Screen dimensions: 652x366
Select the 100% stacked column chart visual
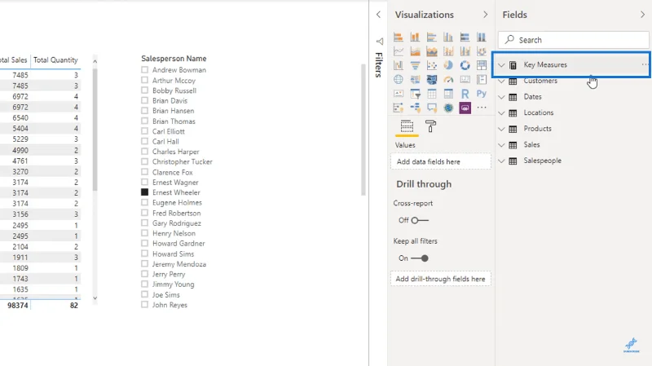(482, 37)
